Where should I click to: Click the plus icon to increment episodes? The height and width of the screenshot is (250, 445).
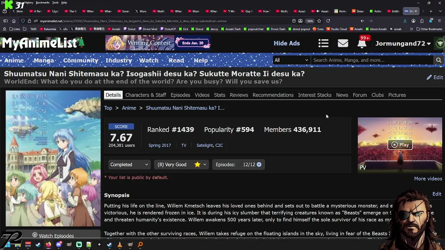click(x=259, y=165)
